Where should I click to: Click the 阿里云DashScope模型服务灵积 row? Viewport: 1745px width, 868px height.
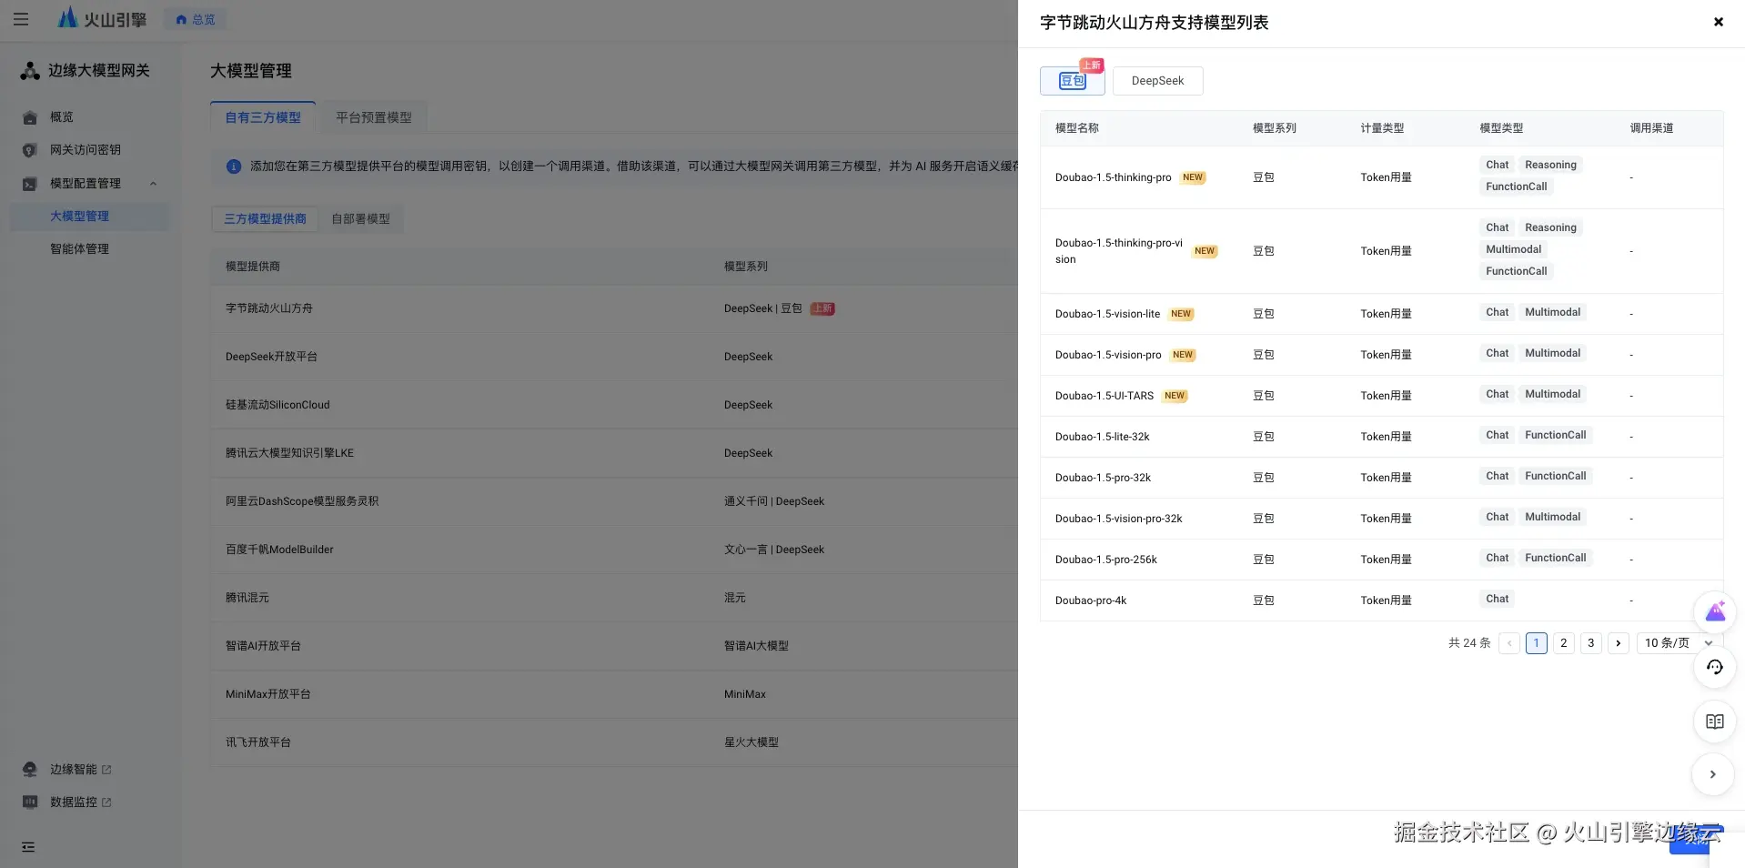click(614, 501)
